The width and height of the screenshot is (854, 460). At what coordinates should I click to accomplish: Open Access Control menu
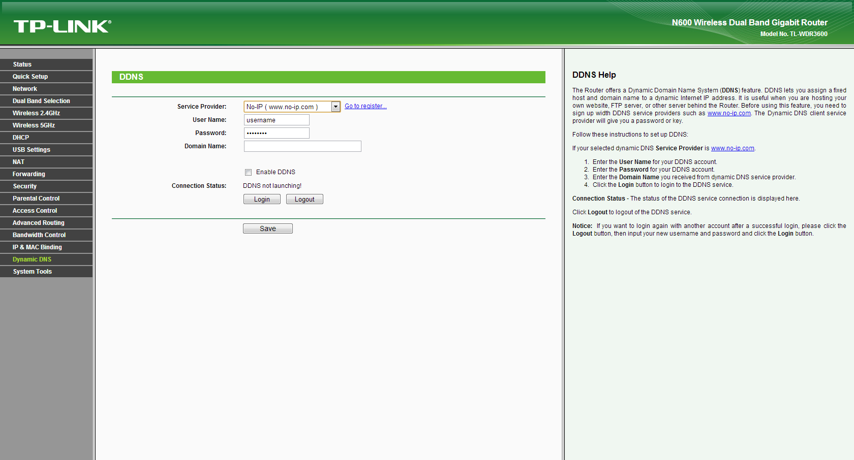pyautogui.click(x=46, y=211)
